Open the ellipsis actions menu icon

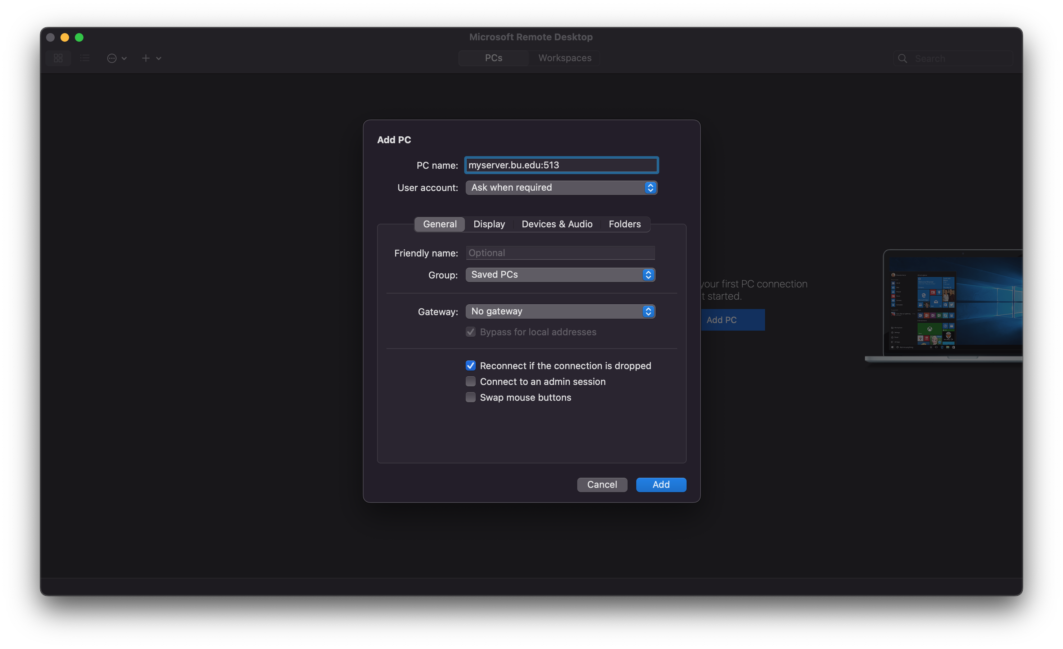112,58
